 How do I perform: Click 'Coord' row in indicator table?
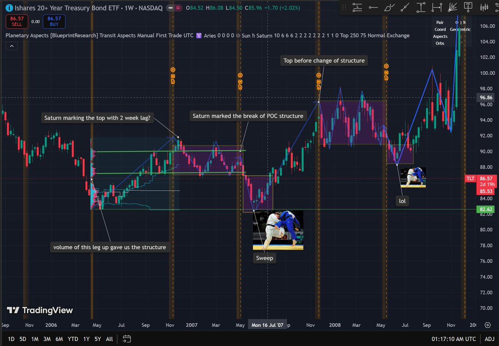[440, 29]
